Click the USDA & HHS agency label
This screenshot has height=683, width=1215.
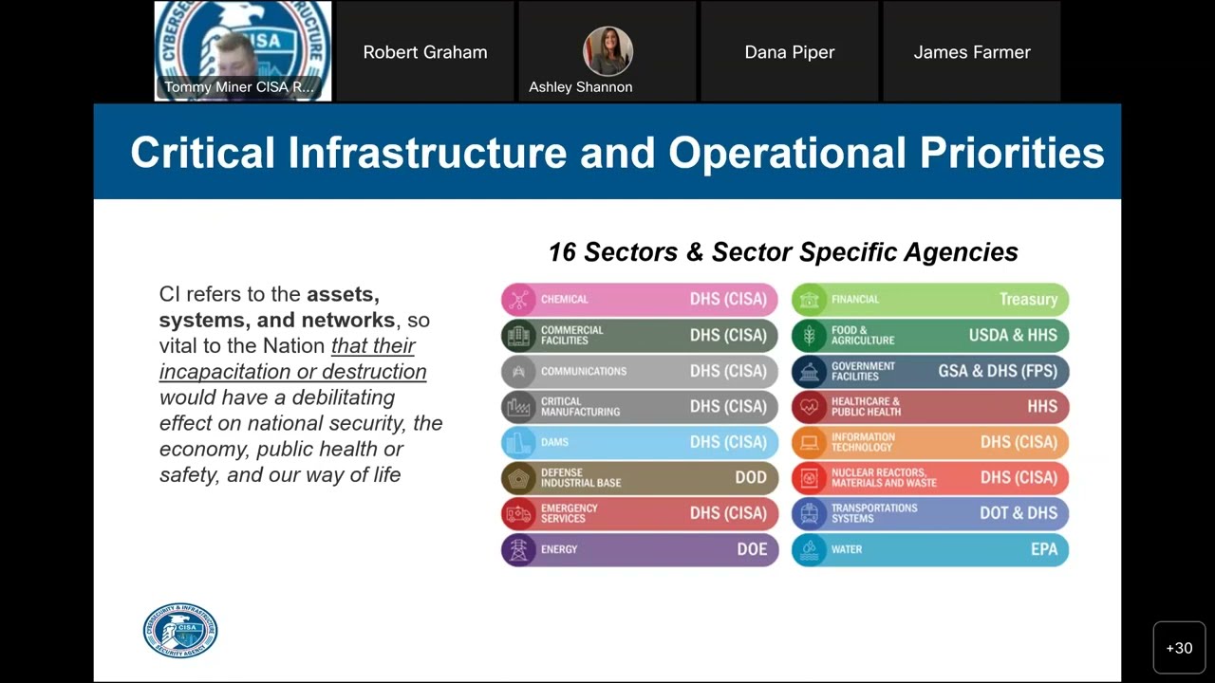pos(1013,336)
